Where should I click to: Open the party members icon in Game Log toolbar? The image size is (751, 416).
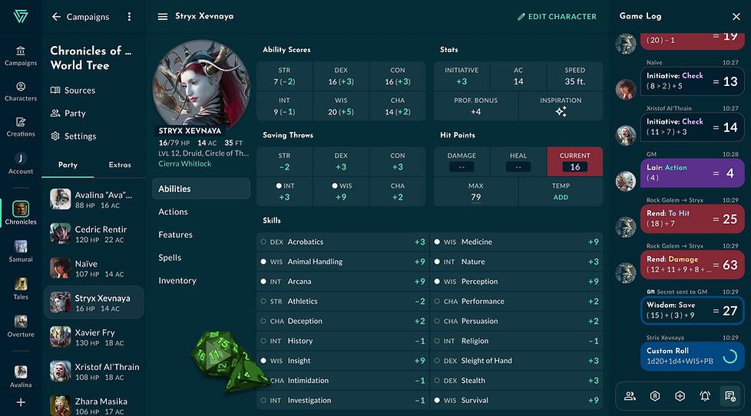[x=630, y=396]
